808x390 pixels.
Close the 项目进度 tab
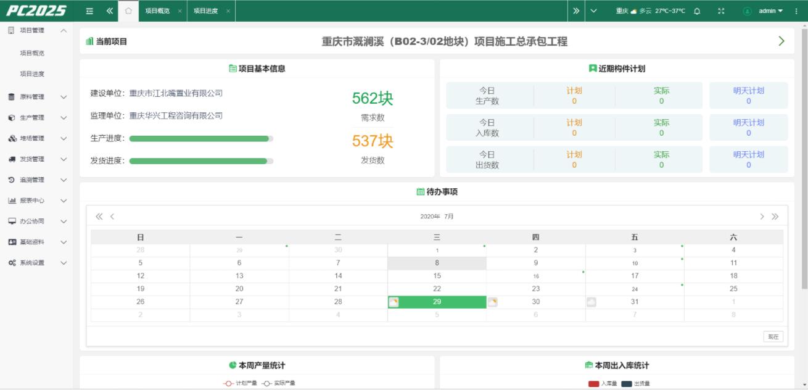[x=227, y=11]
